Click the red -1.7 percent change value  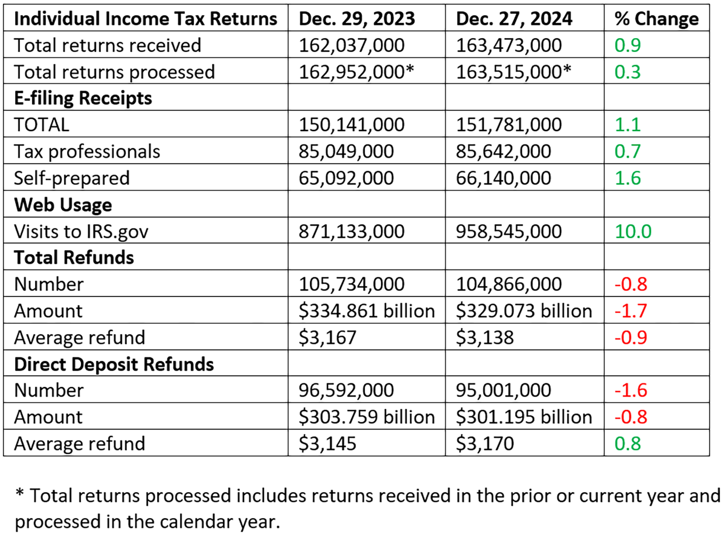tap(631, 311)
